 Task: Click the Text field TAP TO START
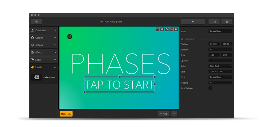click(220, 71)
